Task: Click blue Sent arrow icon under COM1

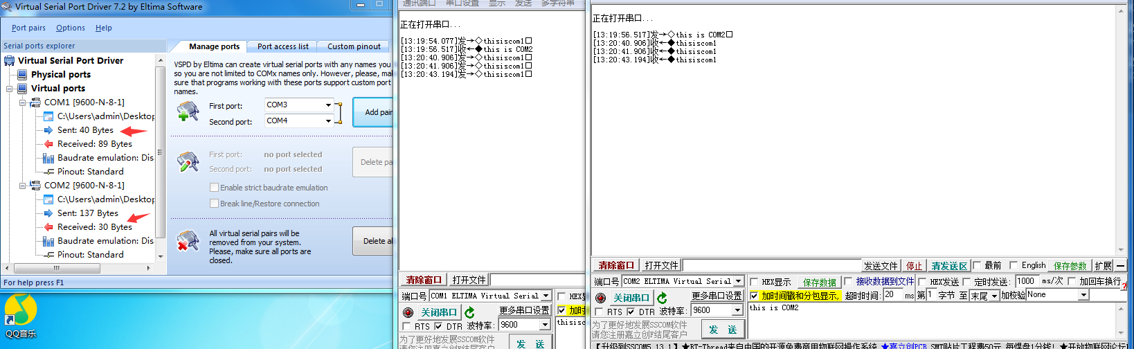Action: point(48,130)
